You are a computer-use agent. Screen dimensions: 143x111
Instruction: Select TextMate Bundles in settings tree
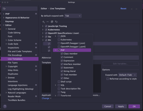pos(16,100)
